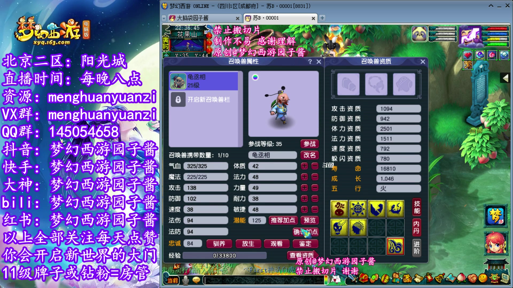The image size is (513, 288).
Task: Click the 预览 preview button
Action: [x=310, y=221]
